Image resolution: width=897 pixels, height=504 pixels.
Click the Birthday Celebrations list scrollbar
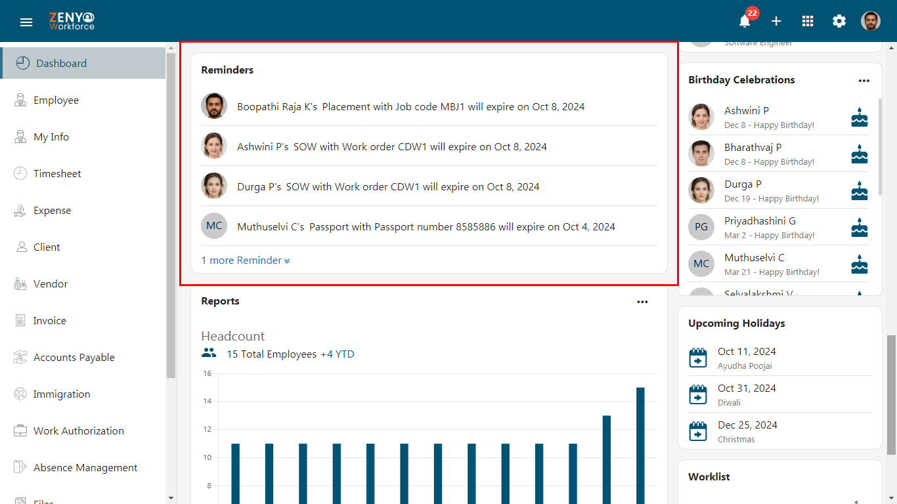point(881,147)
